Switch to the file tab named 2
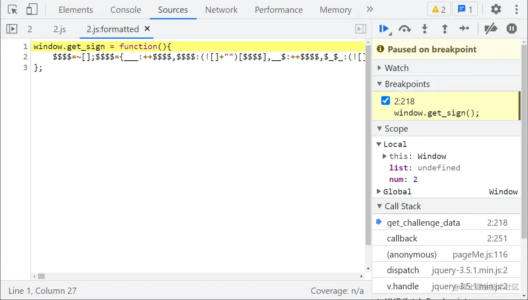 pyautogui.click(x=30, y=29)
